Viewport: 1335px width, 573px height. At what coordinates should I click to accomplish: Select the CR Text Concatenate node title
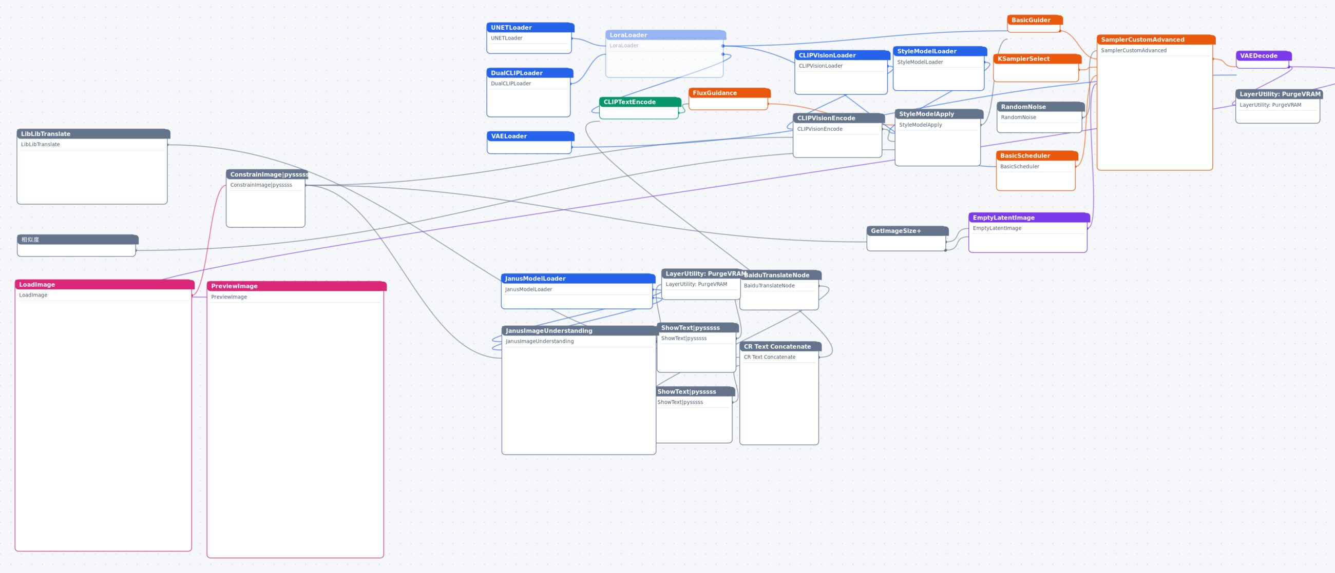pos(777,347)
